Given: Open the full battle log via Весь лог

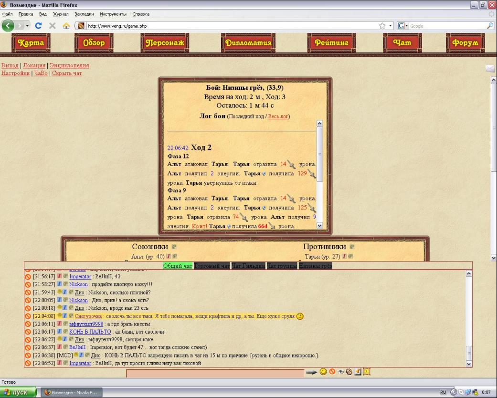Looking at the screenshot, I should [278, 116].
